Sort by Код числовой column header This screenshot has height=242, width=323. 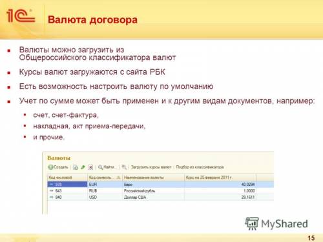click(67, 177)
